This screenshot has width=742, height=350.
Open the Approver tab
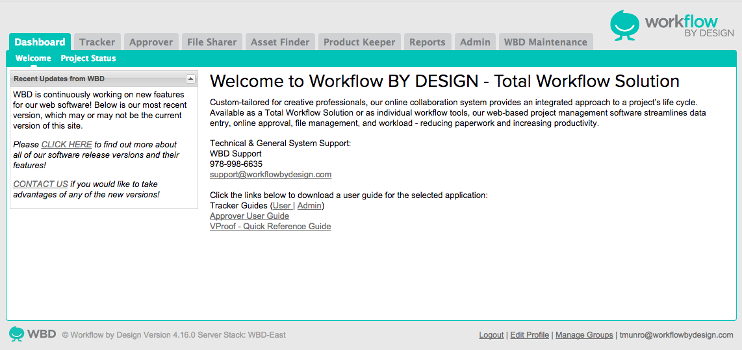click(x=151, y=42)
